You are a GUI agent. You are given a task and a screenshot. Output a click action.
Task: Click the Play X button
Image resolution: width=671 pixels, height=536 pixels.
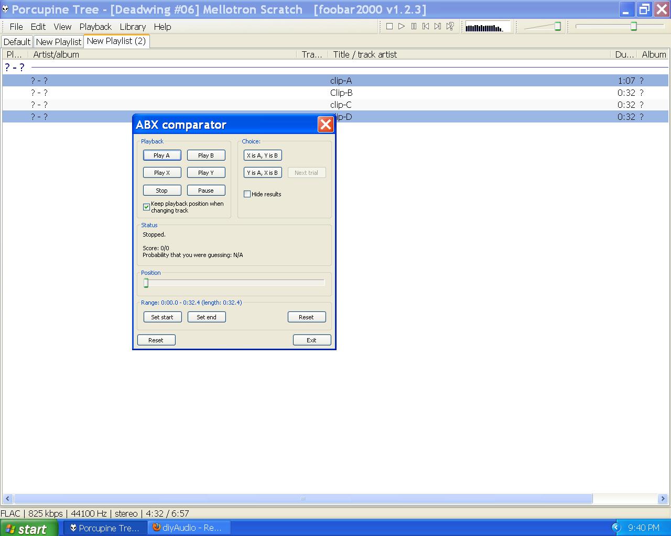(162, 173)
